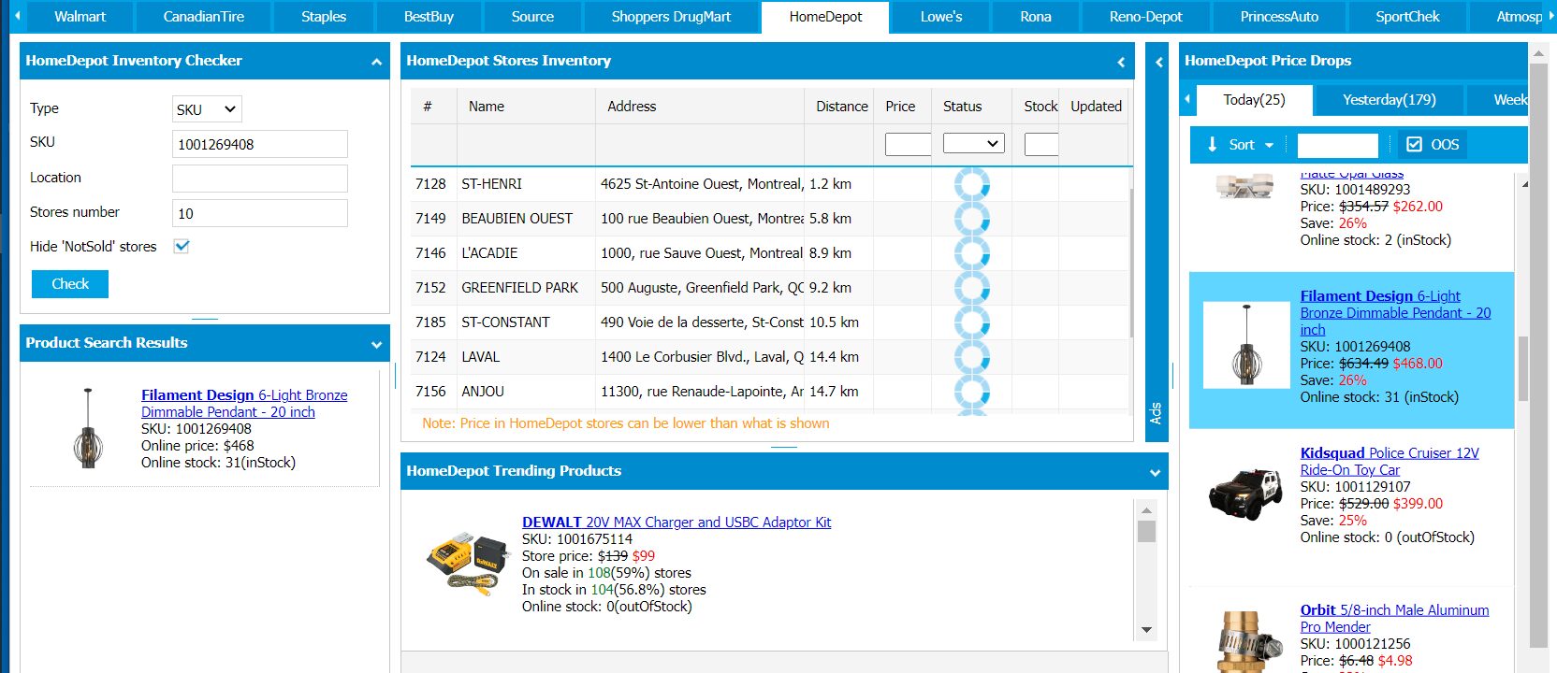Open the Rona tab
The width and height of the screenshot is (1557, 673).
(1036, 17)
